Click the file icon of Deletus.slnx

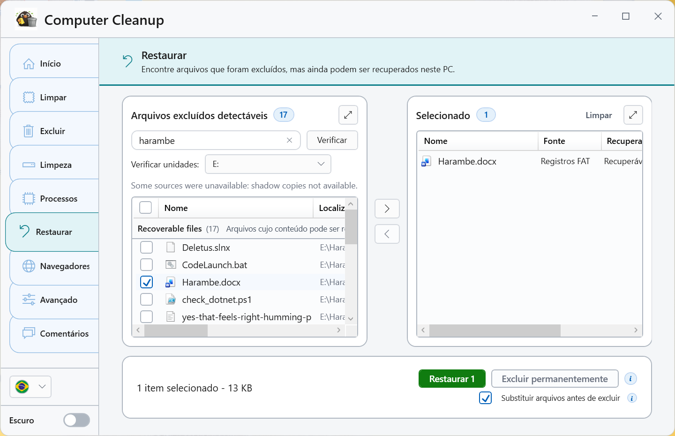(171, 247)
